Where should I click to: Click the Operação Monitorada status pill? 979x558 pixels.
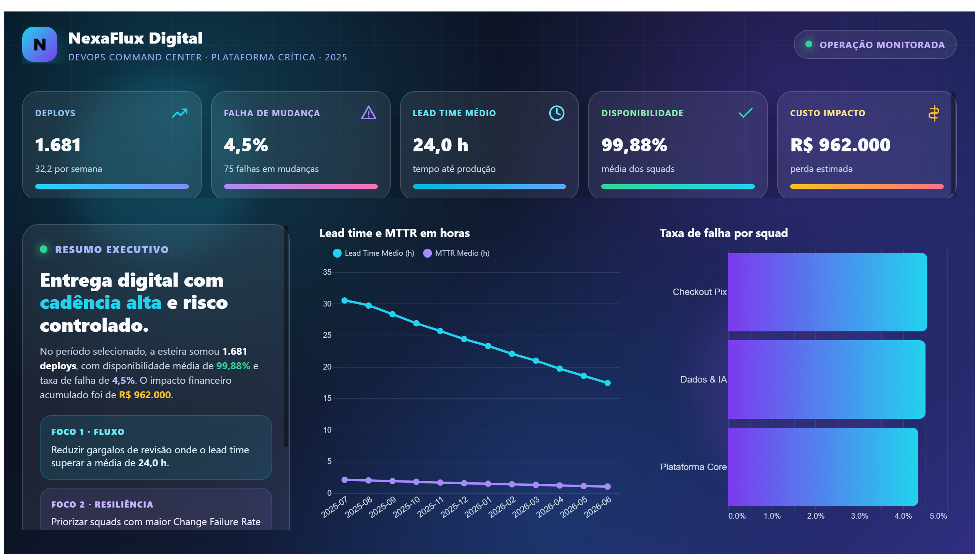click(x=875, y=44)
